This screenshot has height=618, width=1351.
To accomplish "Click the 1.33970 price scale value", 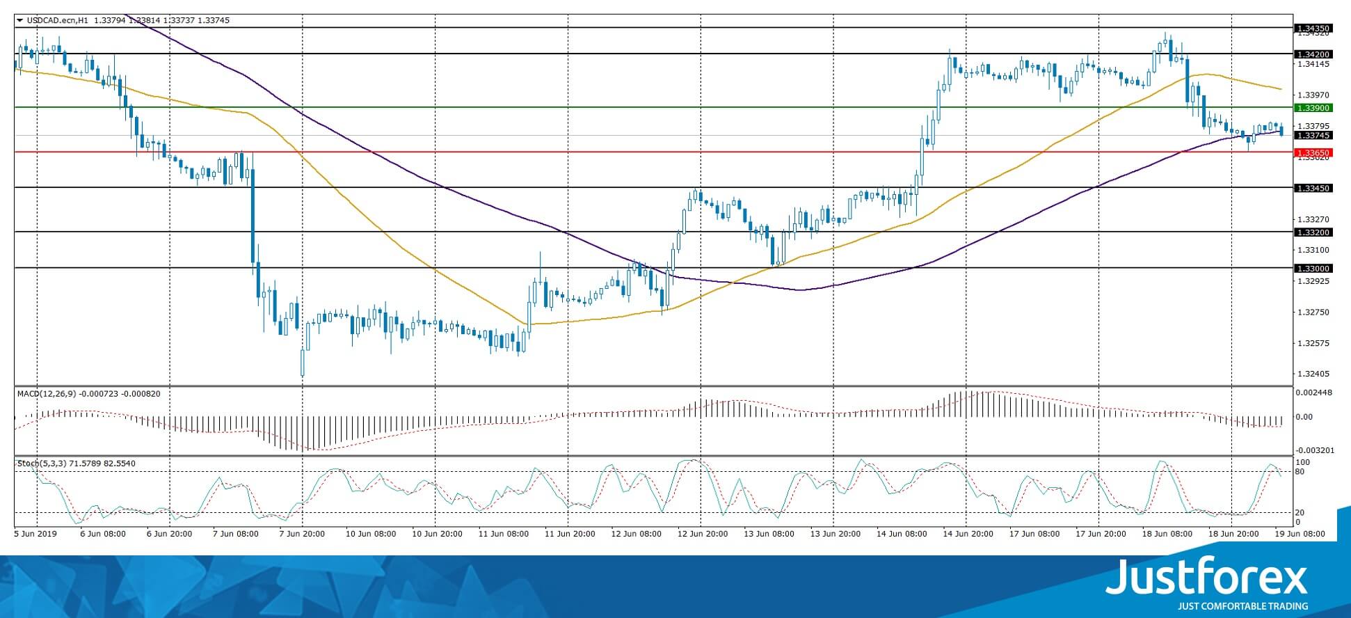I will pyautogui.click(x=1313, y=95).
